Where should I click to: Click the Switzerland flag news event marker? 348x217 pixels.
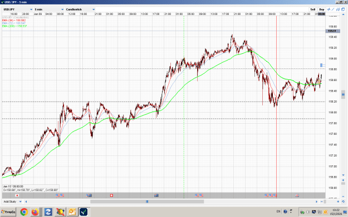coord(111,195)
